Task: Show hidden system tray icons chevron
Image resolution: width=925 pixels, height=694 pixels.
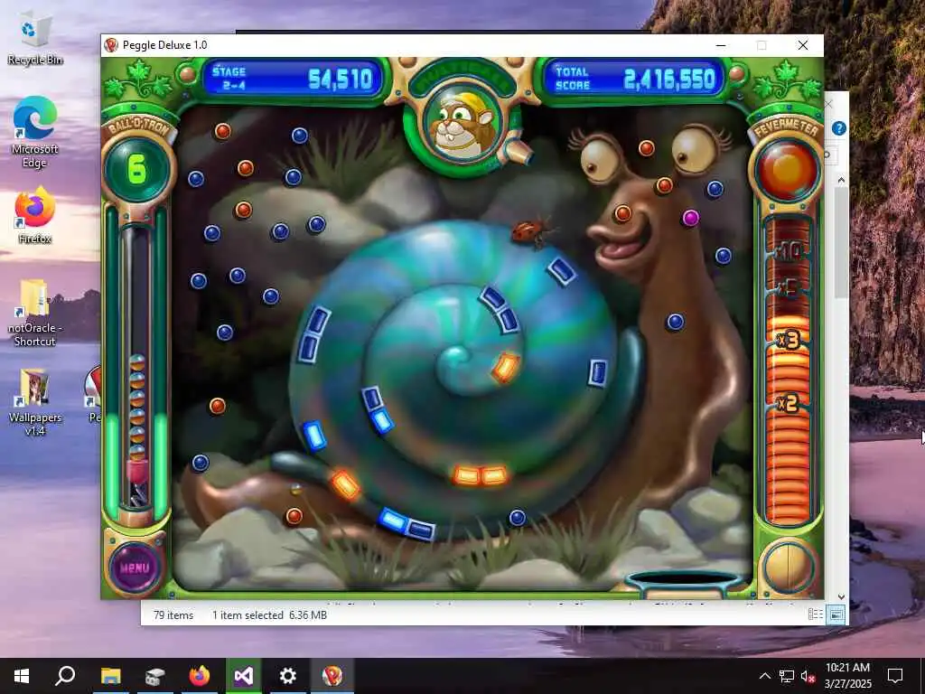Action: point(764,676)
